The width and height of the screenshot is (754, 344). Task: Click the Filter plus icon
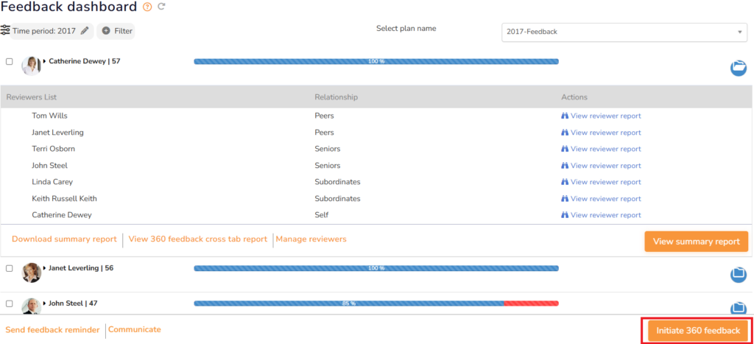(106, 31)
